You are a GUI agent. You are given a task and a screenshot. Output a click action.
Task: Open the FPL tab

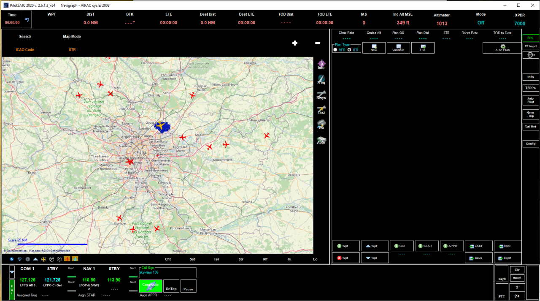pyautogui.click(x=531, y=38)
